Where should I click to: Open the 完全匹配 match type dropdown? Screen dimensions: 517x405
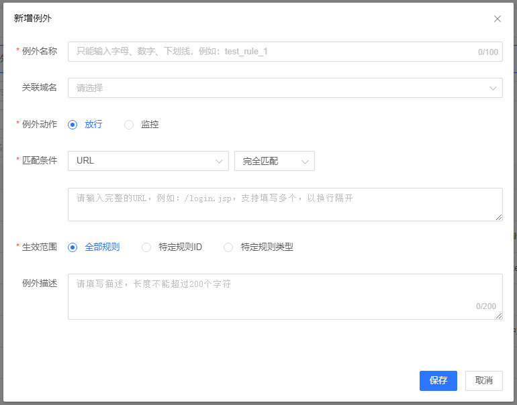[275, 161]
